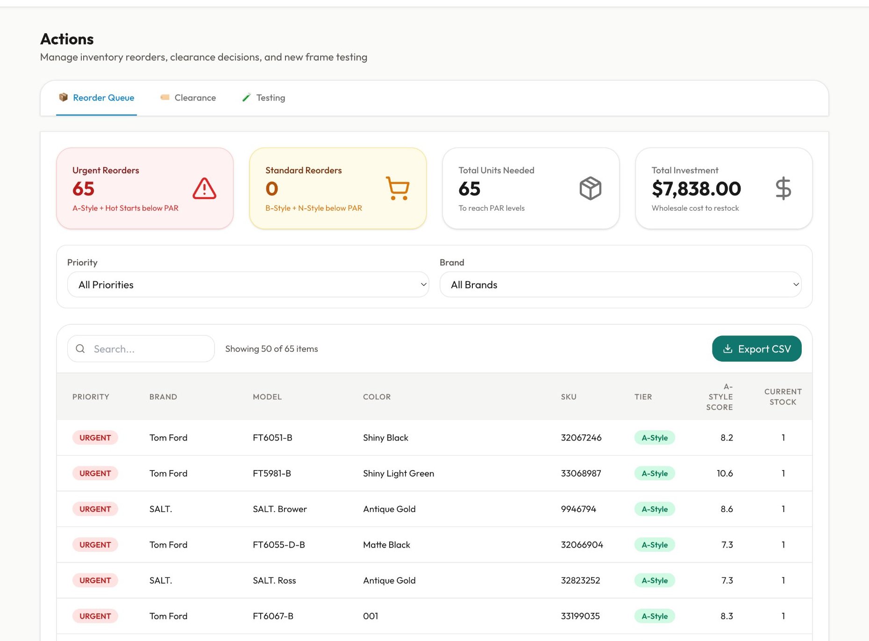Click the shopping cart icon in Standard Reorders
This screenshot has height=641, width=869.
(x=397, y=189)
